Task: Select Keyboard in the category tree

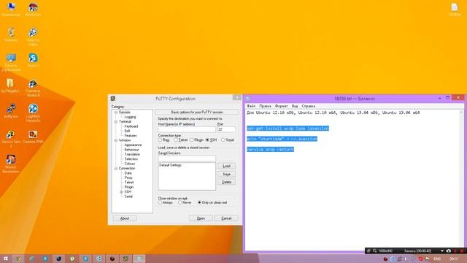Action: click(x=131, y=126)
